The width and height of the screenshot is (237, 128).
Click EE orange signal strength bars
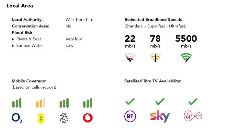coord(41,103)
